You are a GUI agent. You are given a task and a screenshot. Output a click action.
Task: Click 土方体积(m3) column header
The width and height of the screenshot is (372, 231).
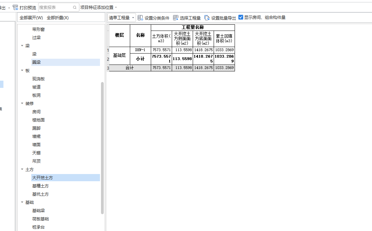[161, 39]
